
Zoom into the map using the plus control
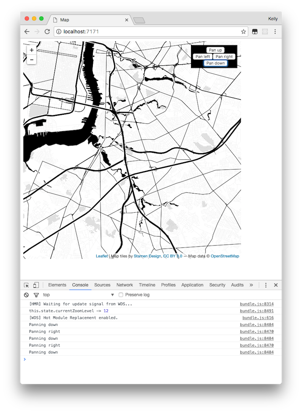click(x=31, y=50)
